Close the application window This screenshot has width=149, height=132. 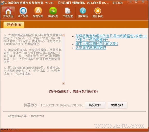143,2
